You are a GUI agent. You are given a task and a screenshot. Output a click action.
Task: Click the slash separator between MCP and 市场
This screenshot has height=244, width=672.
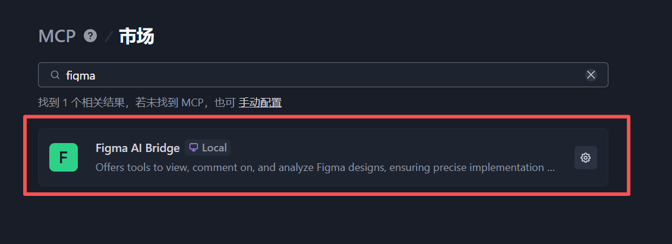(x=109, y=37)
